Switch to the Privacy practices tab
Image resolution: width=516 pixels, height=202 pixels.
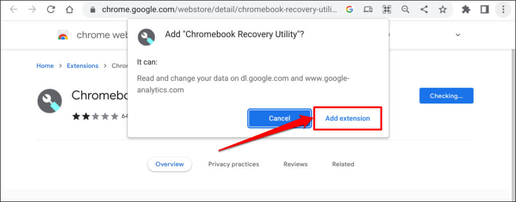click(x=233, y=164)
